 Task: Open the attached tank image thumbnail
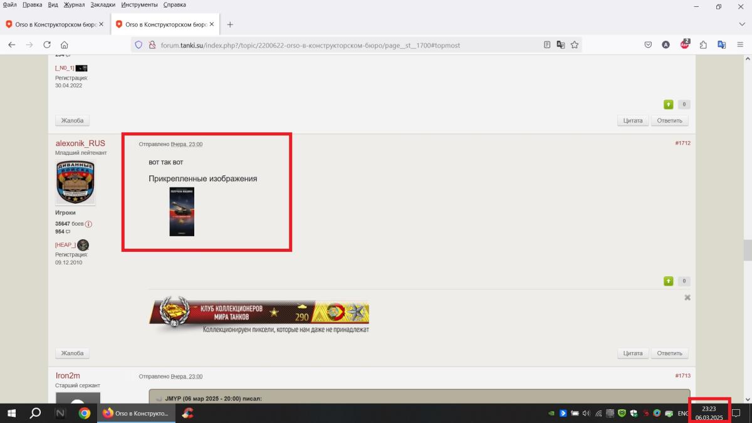182,212
